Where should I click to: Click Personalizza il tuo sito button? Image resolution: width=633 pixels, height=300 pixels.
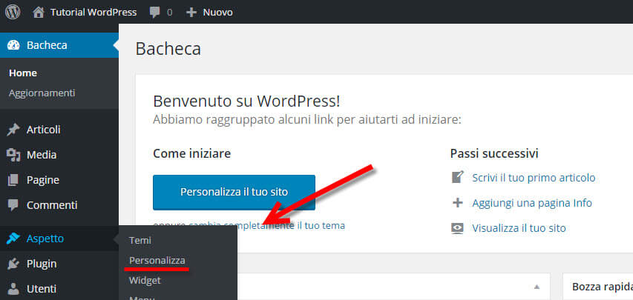234,193
